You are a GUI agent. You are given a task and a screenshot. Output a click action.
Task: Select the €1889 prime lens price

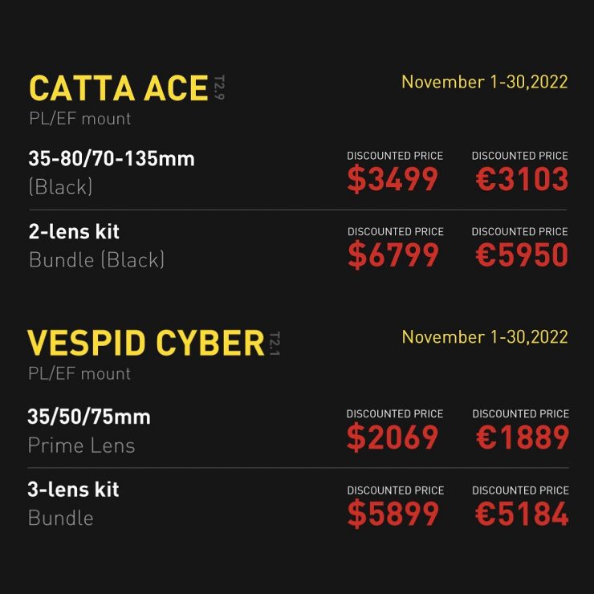pyautogui.click(x=521, y=437)
